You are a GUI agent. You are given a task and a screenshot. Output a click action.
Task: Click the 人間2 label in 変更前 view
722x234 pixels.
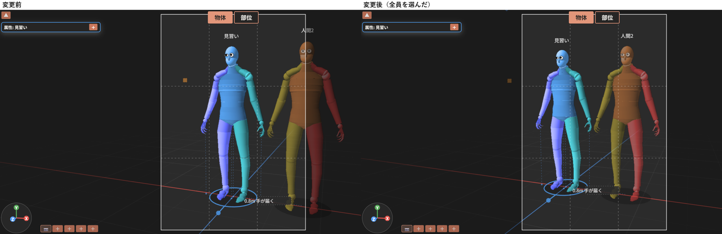click(x=308, y=30)
